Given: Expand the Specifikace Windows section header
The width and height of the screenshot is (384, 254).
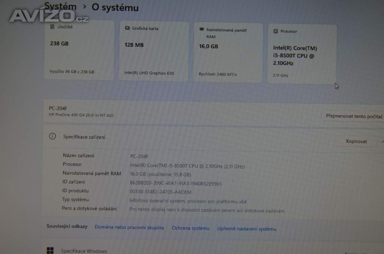Looking at the screenshot, I should click(x=84, y=251).
